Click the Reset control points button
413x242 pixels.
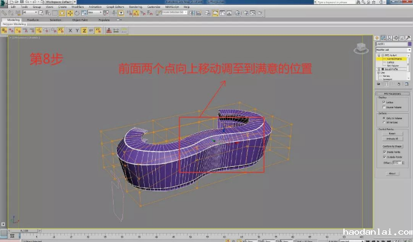(x=392, y=133)
